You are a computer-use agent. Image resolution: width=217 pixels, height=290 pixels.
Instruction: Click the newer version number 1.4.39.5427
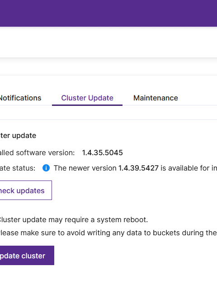coord(138,168)
